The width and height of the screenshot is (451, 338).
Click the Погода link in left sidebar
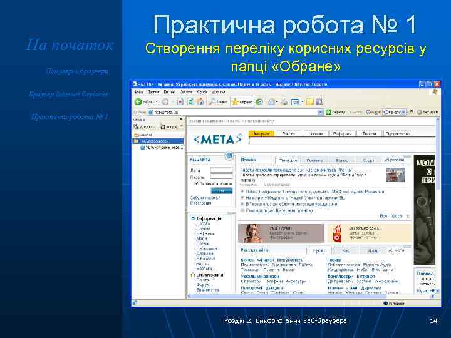point(203,223)
